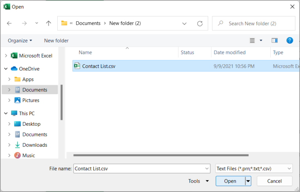This screenshot has width=300, height=192.
Task: Select Microsoft Excel in navigation pane
Action: coord(36,56)
